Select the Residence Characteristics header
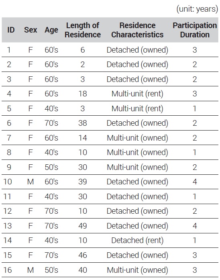220x280 pixels. [137, 30]
